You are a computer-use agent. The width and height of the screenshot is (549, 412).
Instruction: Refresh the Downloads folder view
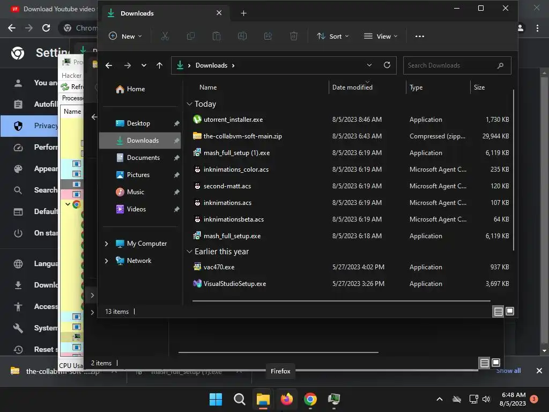pyautogui.click(x=387, y=65)
